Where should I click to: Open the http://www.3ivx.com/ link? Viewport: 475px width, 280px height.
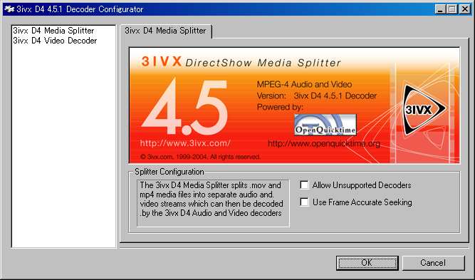(x=185, y=143)
